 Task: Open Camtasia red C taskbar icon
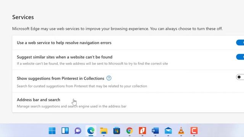194,131
